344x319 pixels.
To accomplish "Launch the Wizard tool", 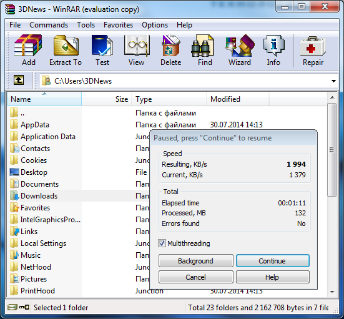I will (x=240, y=50).
